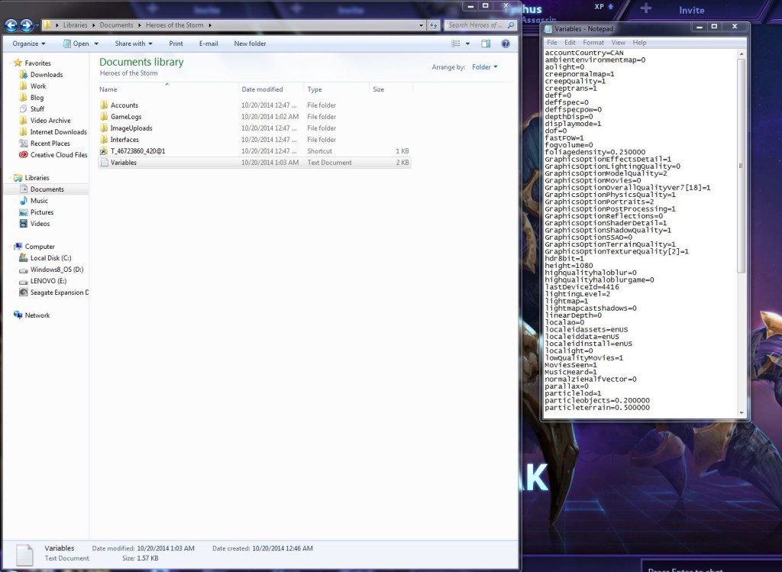Click the Videos library icon

pyautogui.click(x=23, y=224)
